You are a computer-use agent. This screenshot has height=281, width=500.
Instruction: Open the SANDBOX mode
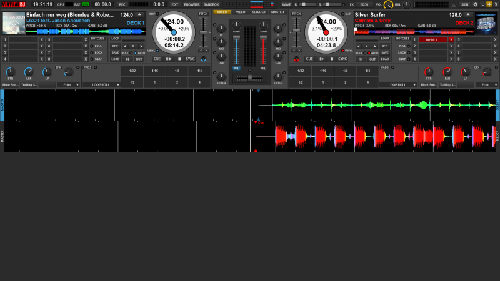tap(211, 4)
